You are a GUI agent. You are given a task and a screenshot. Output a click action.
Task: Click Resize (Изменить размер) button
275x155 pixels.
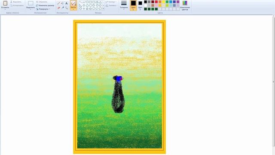pyautogui.click(x=45, y=6)
